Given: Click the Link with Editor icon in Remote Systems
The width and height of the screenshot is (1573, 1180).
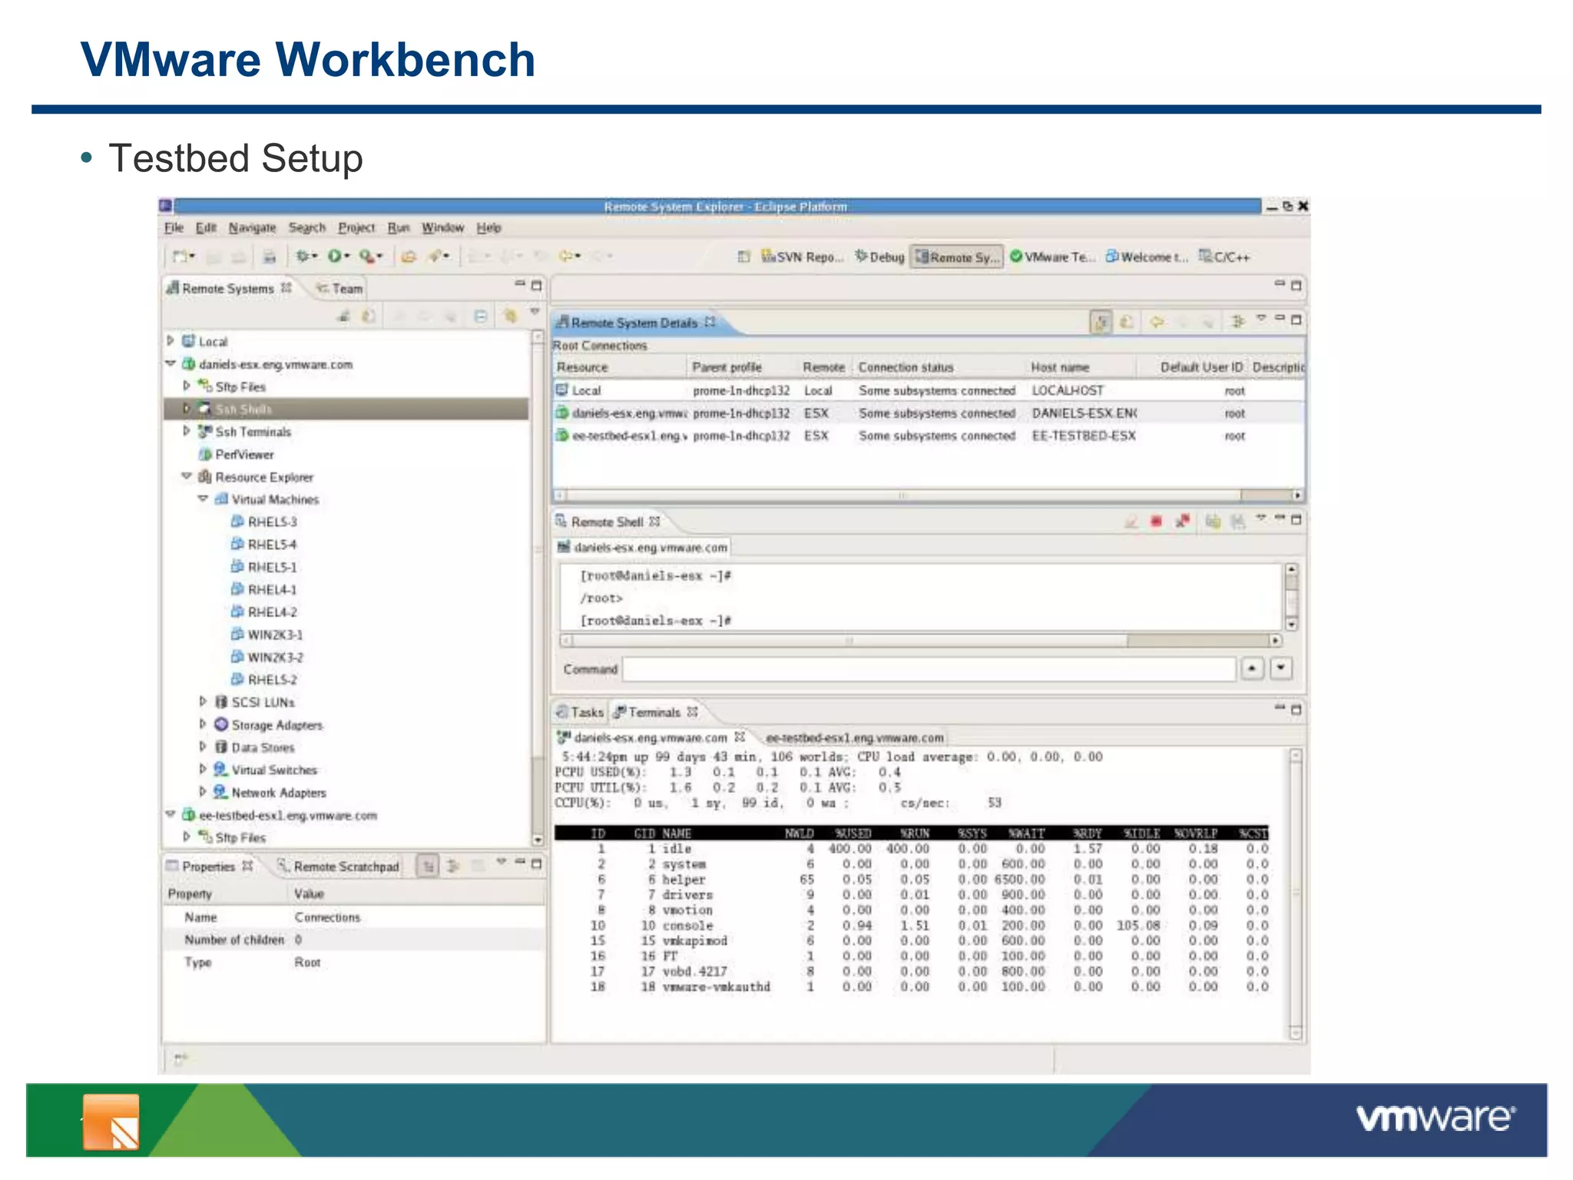Looking at the screenshot, I should click(x=510, y=316).
